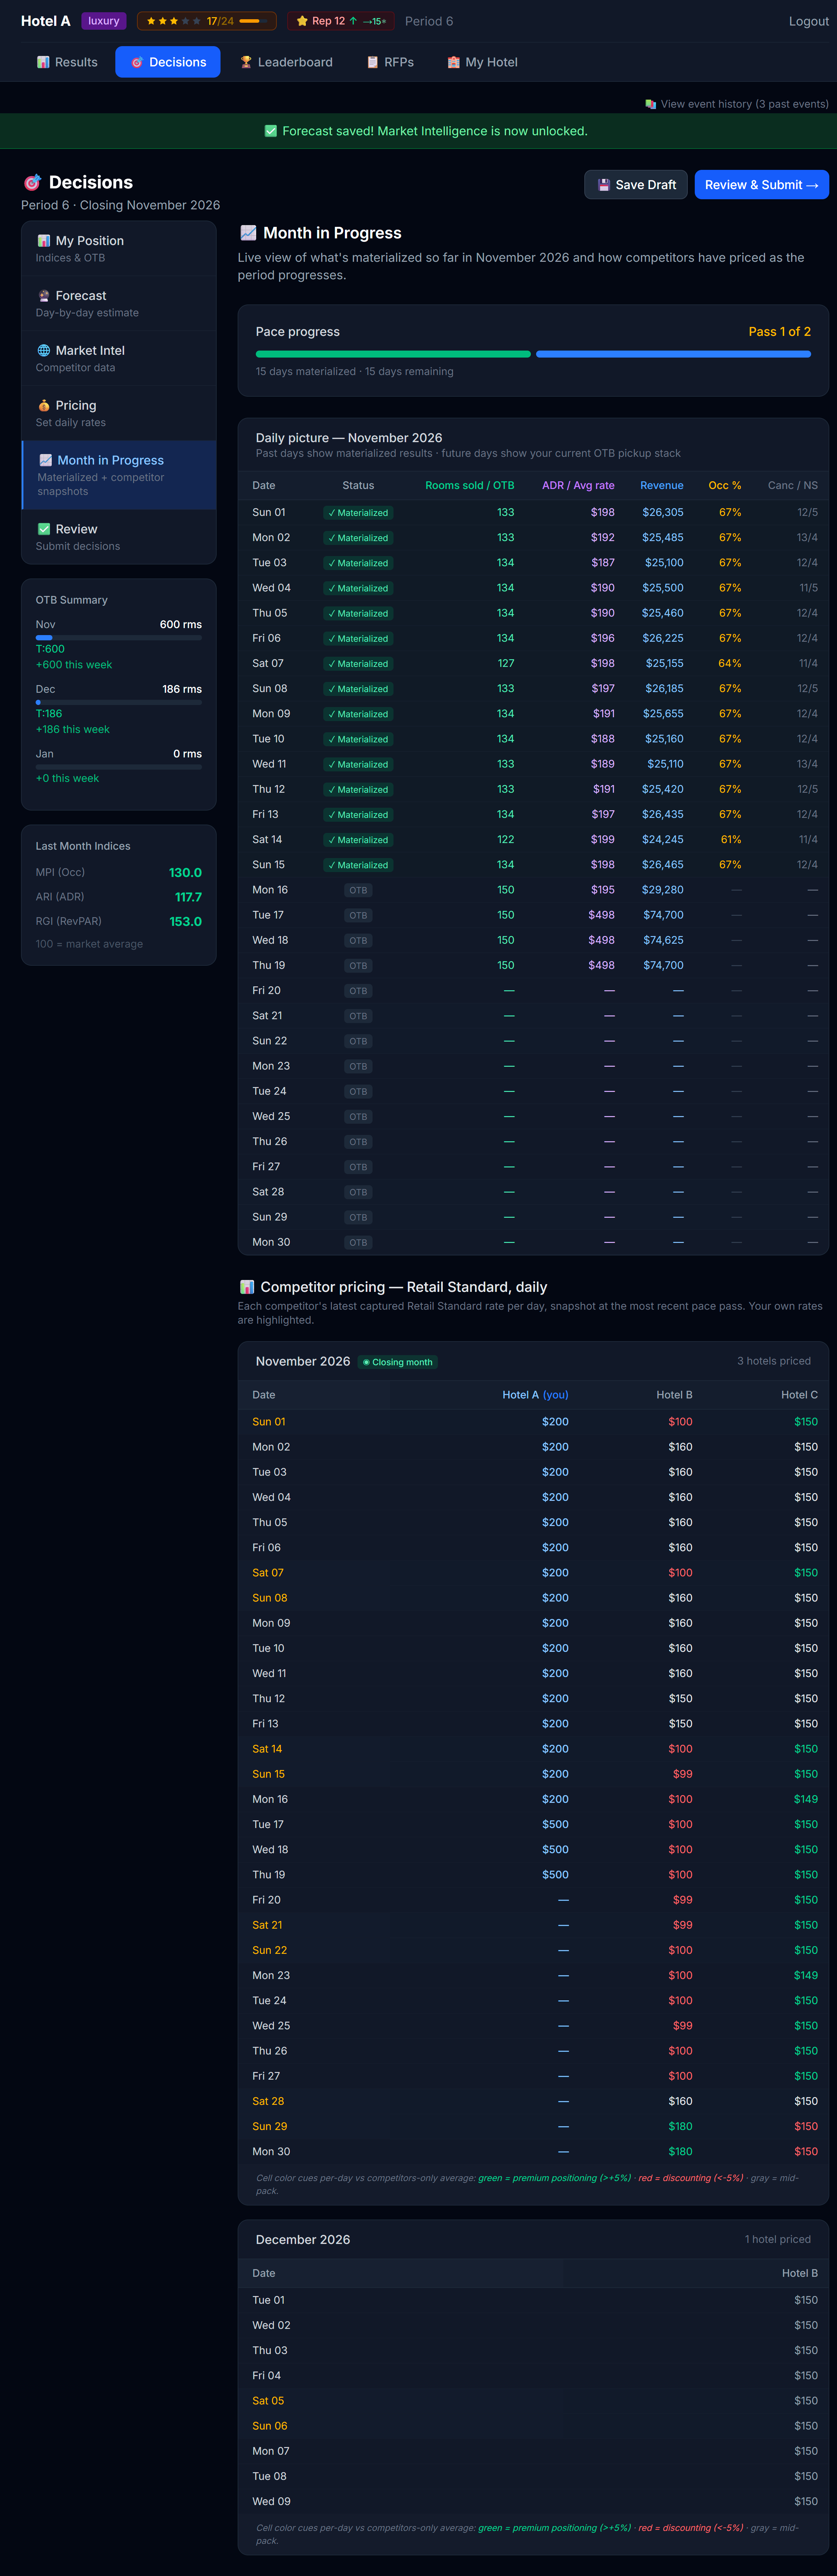Click the Hotel C column header
Image resolution: width=837 pixels, height=2576 pixels.
(x=799, y=1395)
